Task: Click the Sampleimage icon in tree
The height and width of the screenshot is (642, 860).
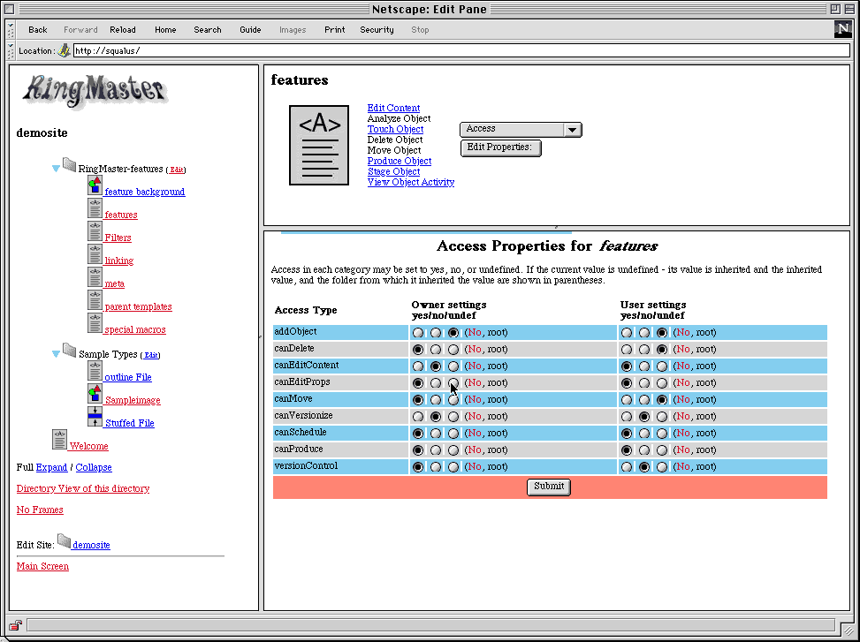Action: 95,394
